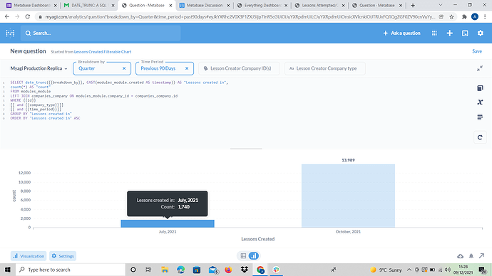The width and height of the screenshot is (492, 276).
Task: Switch to chart view toggle
Action: tap(254, 256)
